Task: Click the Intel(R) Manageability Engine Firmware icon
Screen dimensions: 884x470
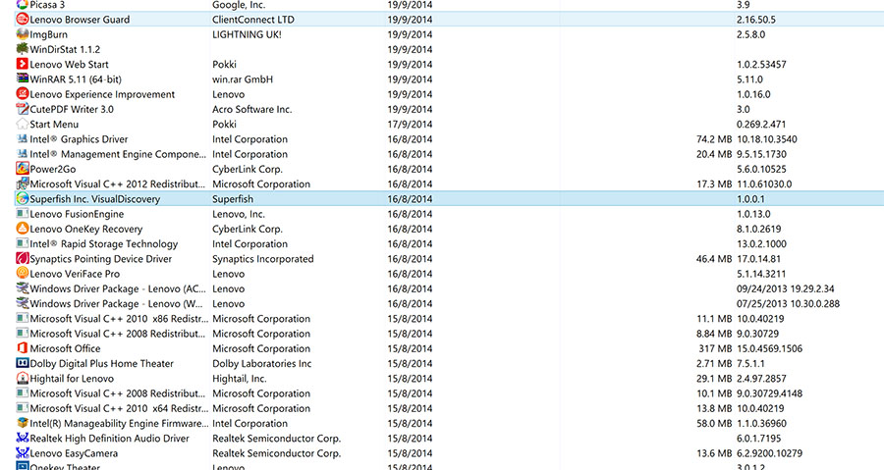Action: (22, 423)
